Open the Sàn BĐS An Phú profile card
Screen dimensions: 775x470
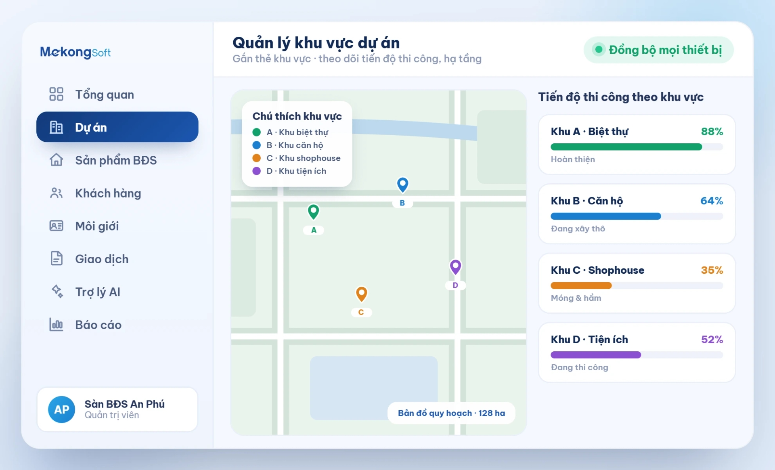click(117, 409)
